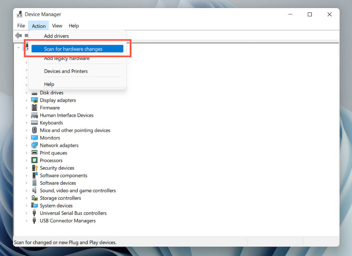Expand the Disk drives category
This screenshot has height=256, width=352.
[26, 93]
